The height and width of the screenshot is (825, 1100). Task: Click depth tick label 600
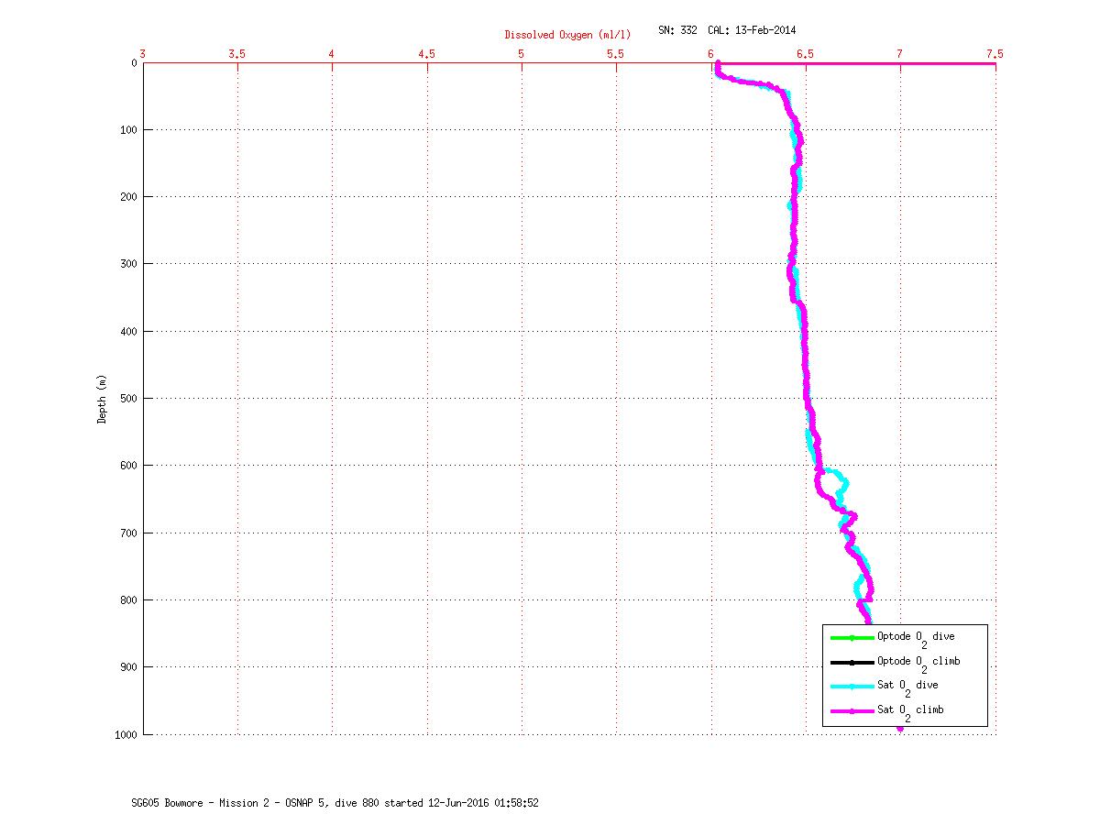129,466
